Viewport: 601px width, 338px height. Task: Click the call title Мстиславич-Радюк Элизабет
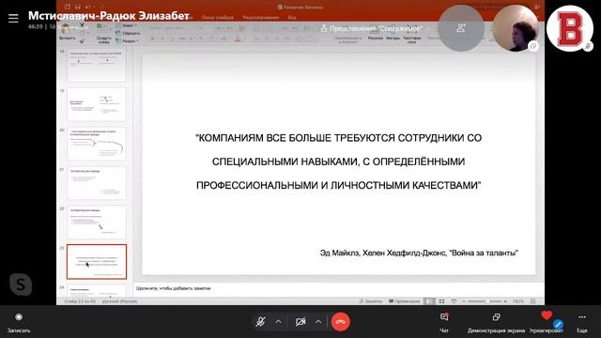(109, 16)
